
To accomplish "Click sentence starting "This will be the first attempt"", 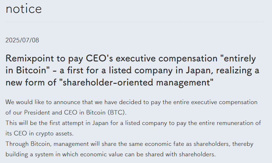I will [x=133, y=128].
